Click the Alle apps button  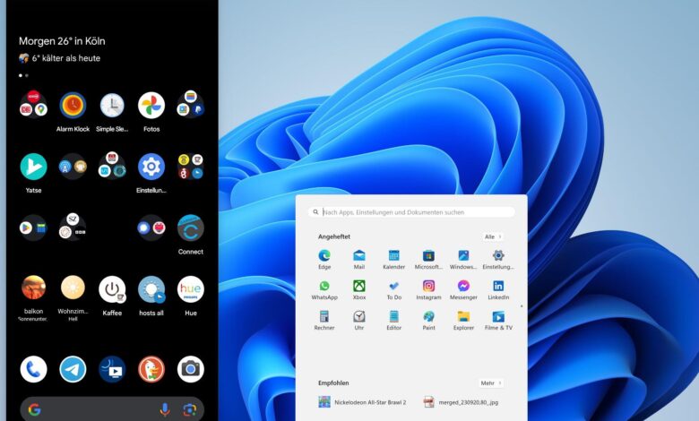pyautogui.click(x=493, y=236)
